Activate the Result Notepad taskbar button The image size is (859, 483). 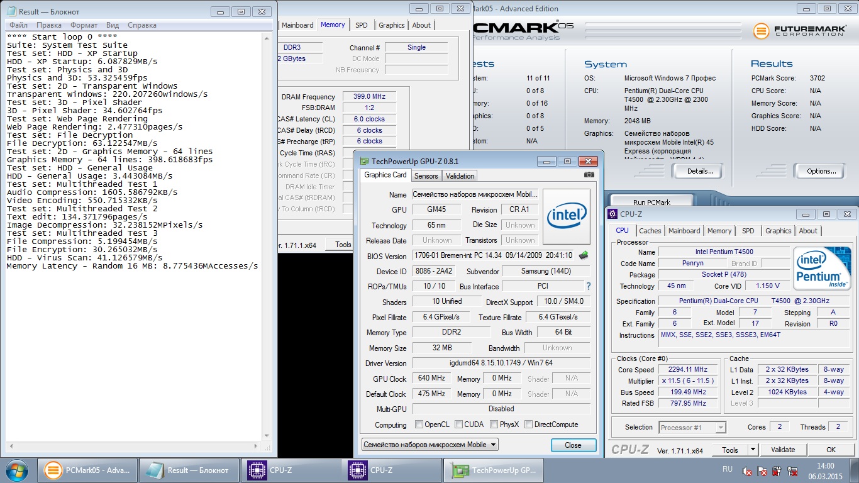point(189,470)
